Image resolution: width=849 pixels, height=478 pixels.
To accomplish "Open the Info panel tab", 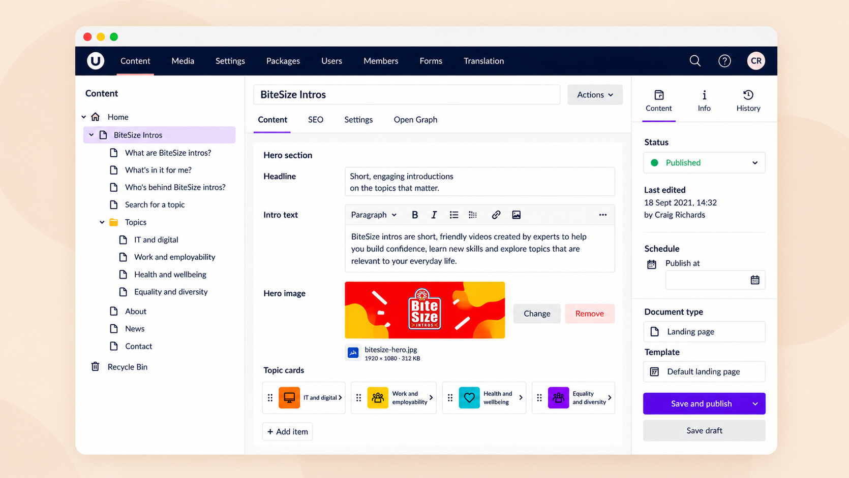I will pyautogui.click(x=704, y=100).
